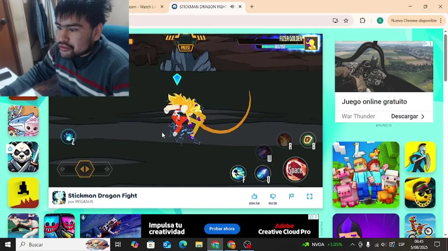The width and height of the screenshot is (448, 251).
Task: Open the Chrome three-dot menu
Action: click(x=441, y=21)
